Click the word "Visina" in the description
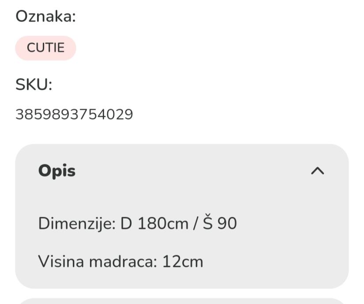 click(61, 262)
